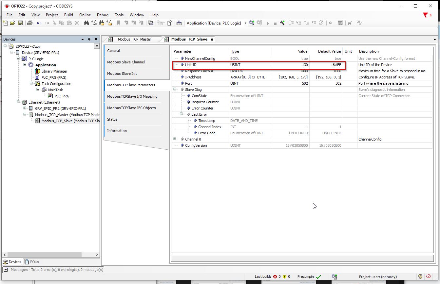The height and width of the screenshot is (284, 440).
Task: Select Library Manager in device tree
Action: pos(54,71)
